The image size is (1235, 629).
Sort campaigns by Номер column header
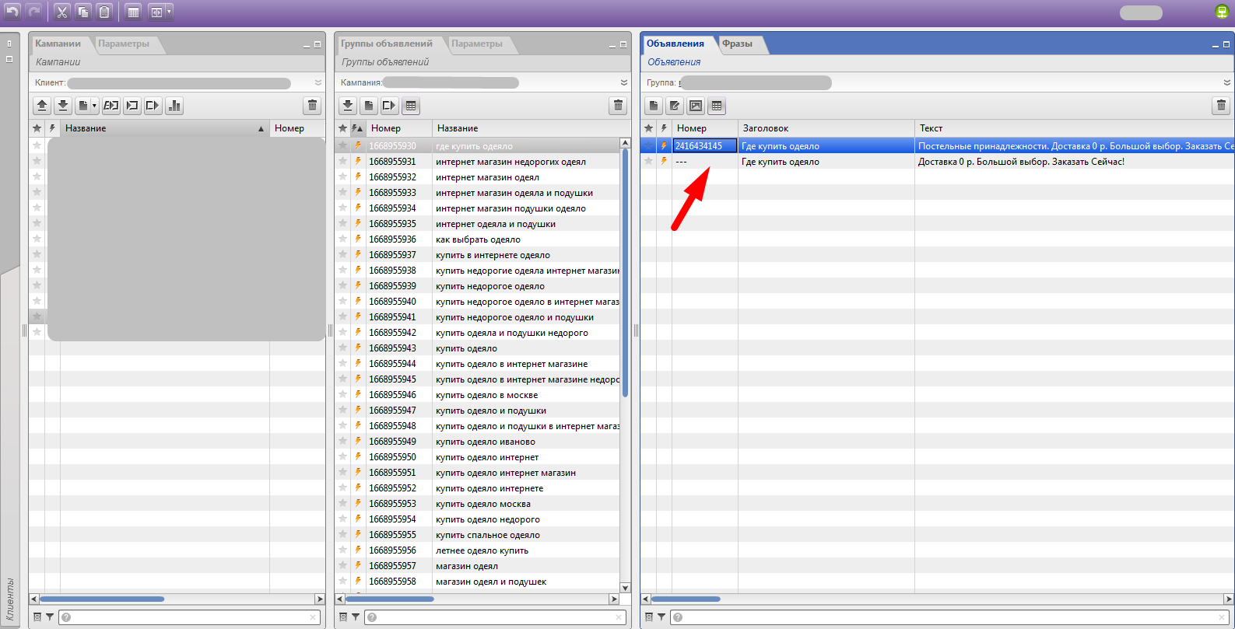point(297,128)
